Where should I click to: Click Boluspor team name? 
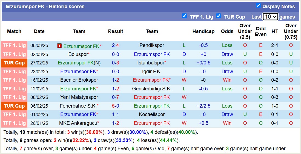tap(78, 54)
